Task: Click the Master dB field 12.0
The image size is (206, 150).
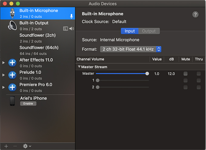Action: pos(171,74)
